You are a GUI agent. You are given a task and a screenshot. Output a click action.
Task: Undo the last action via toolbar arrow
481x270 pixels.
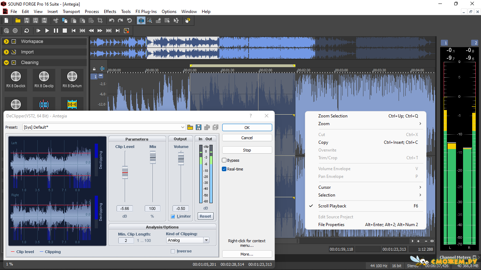112,21
